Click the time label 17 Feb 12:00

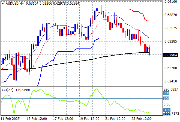click(x=63, y=119)
